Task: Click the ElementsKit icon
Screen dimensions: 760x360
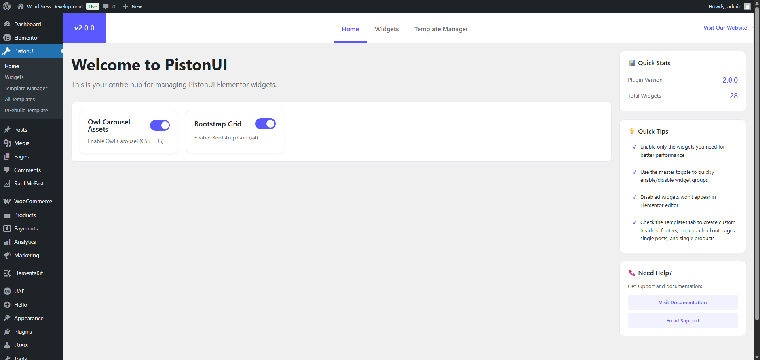Action: point(7,273)
